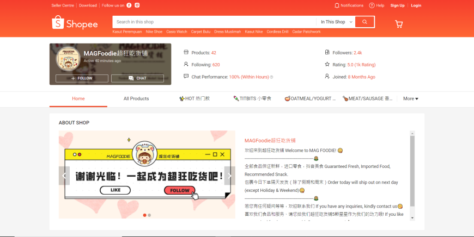This screenshot has height=237, width=474.
Task: Click the Rating star icon
Action: [x=327, y=64]
